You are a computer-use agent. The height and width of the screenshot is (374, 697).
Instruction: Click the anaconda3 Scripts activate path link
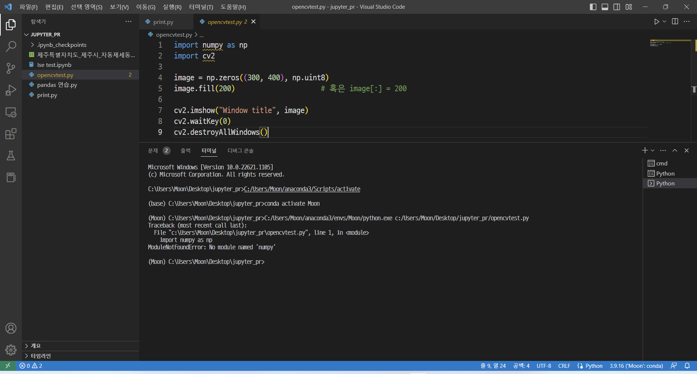[302, 189]
